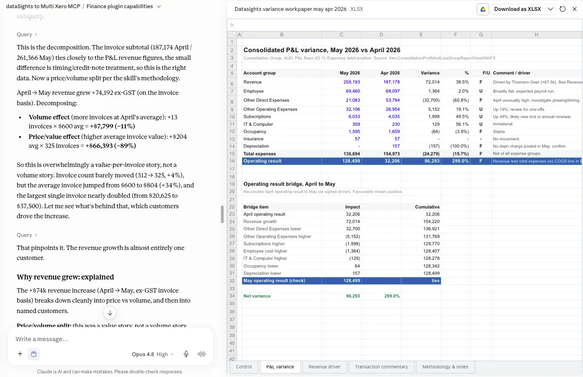
Task: Close the spreadsheet preview panel
Action: 574,9
